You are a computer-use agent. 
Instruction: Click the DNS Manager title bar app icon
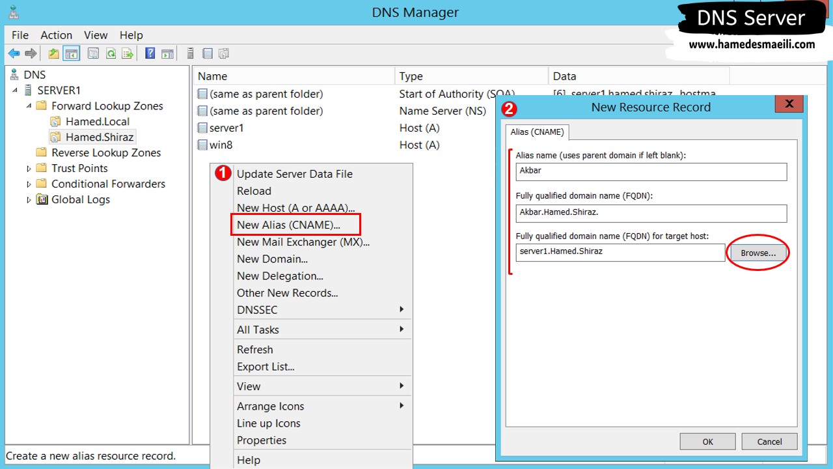pos(13,12)
